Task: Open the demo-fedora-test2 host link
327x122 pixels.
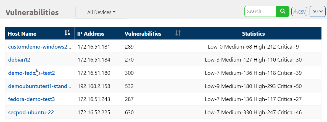Action: tap(31, 73)
